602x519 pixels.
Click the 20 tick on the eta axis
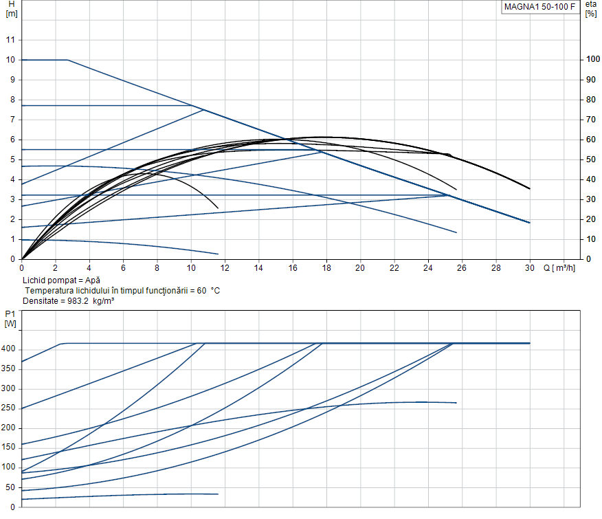coord(590,219)
